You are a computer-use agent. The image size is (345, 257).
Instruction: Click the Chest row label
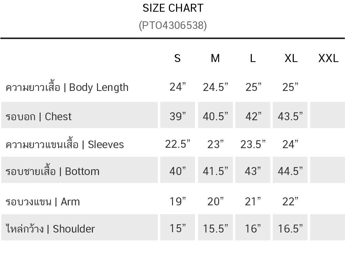tap(39, 116)
